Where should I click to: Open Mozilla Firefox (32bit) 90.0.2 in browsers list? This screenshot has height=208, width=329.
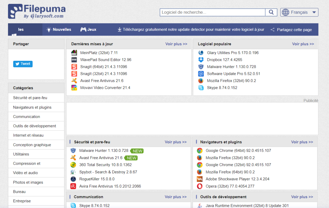(230, 158)
